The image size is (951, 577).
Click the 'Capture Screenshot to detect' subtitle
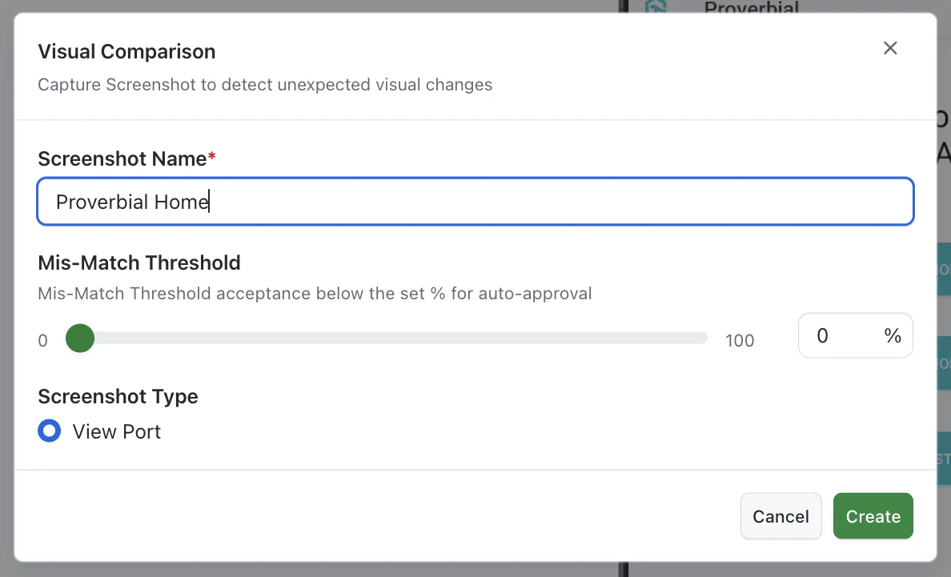(x=265, y=84)
